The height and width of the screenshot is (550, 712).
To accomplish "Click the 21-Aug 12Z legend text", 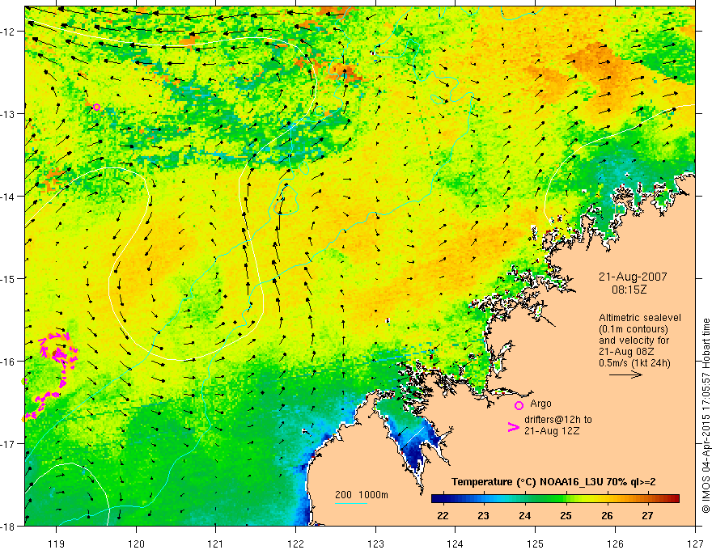I will coord(552,431).
